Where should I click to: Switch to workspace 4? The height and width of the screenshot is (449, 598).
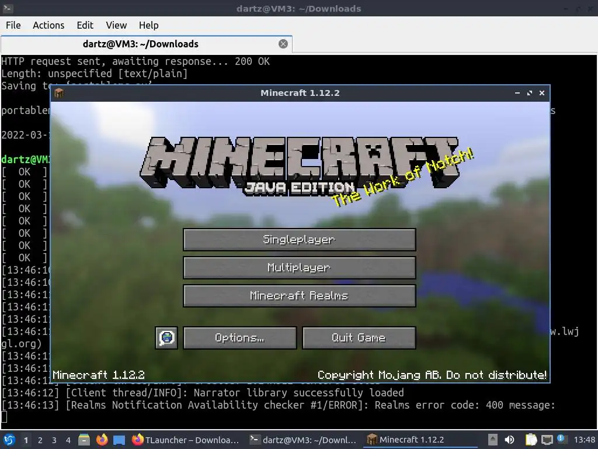[x=68, y=440]
